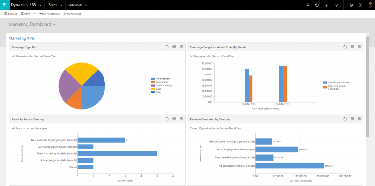The height and width of the screenshot is (186, 375).
Task: Click the Other legend entry
Action: [x=156, y=92]
